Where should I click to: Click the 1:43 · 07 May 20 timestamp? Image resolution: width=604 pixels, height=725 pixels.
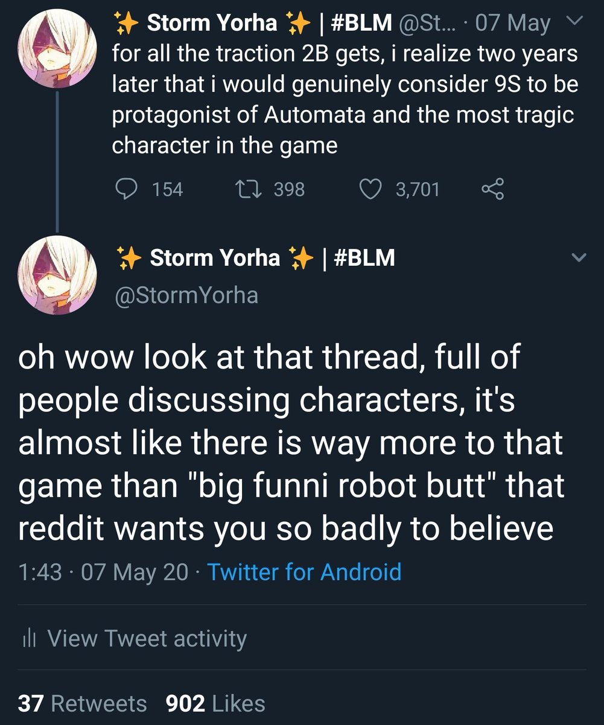coord(103,572)
